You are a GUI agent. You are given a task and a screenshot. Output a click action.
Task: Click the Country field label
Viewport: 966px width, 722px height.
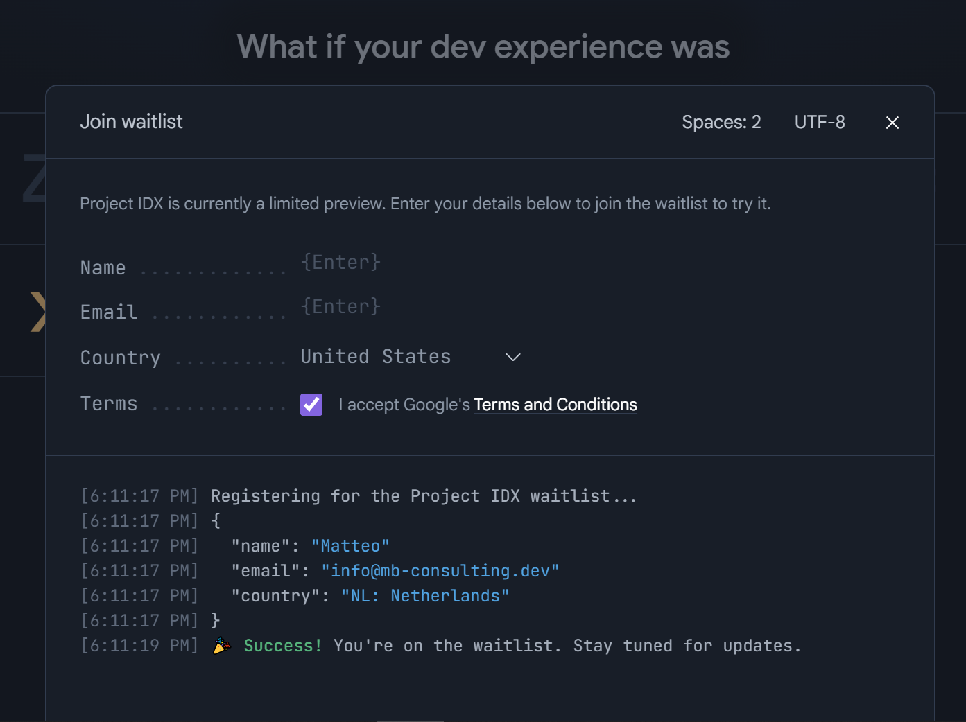pos(121,358)
